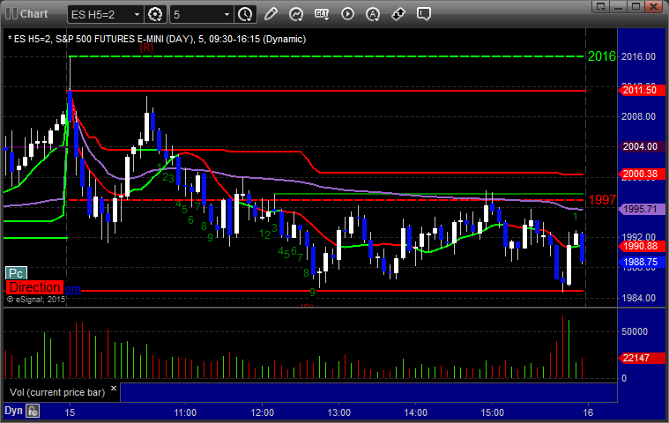Open the GET studies menu

click(x=322, y=14)
